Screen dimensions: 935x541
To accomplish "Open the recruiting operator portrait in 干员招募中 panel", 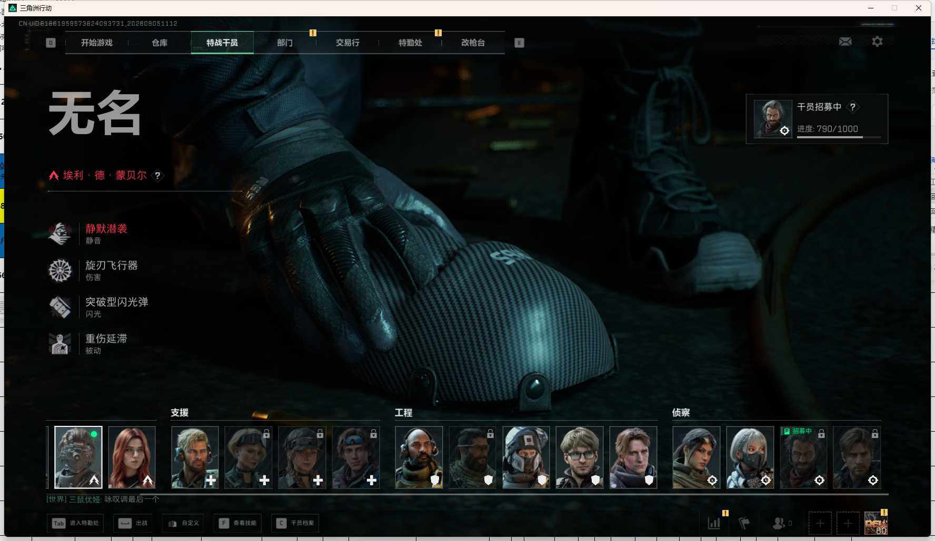I will coord(773,119).
